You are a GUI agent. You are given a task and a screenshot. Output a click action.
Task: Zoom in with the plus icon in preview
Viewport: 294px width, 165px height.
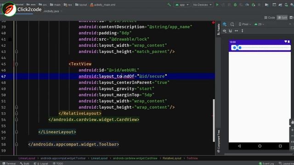pos(292,130)
